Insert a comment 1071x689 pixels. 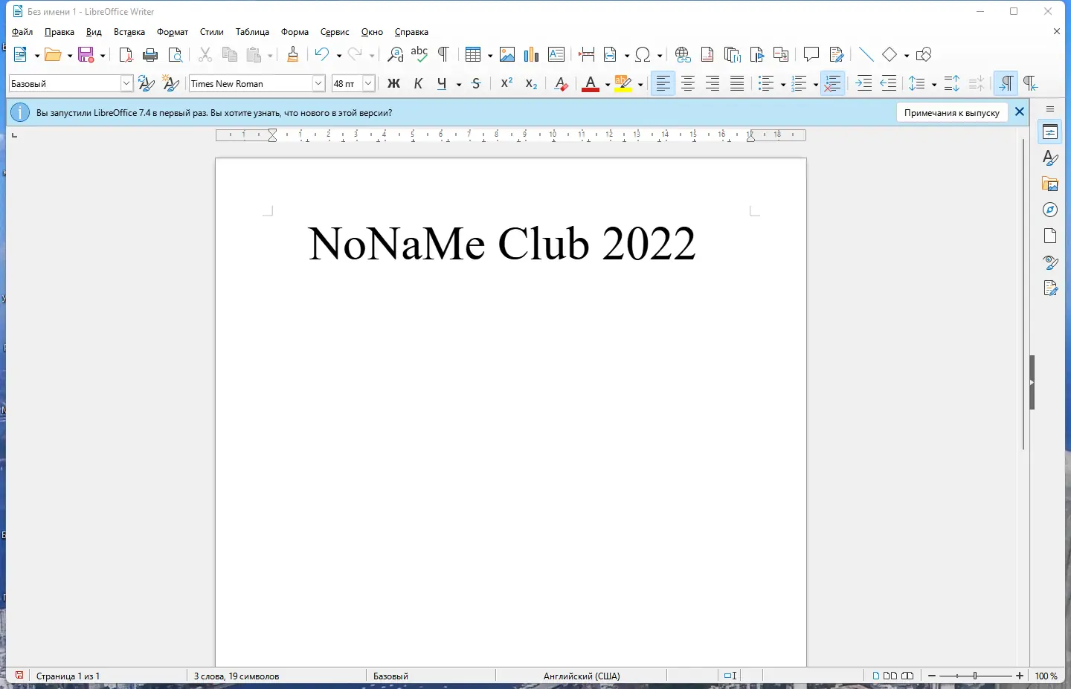pyautogui.click(x=811, y=54)
